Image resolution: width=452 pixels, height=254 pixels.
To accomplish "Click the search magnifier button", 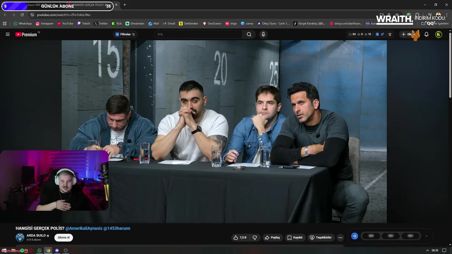I will click(x=249, y=34).
